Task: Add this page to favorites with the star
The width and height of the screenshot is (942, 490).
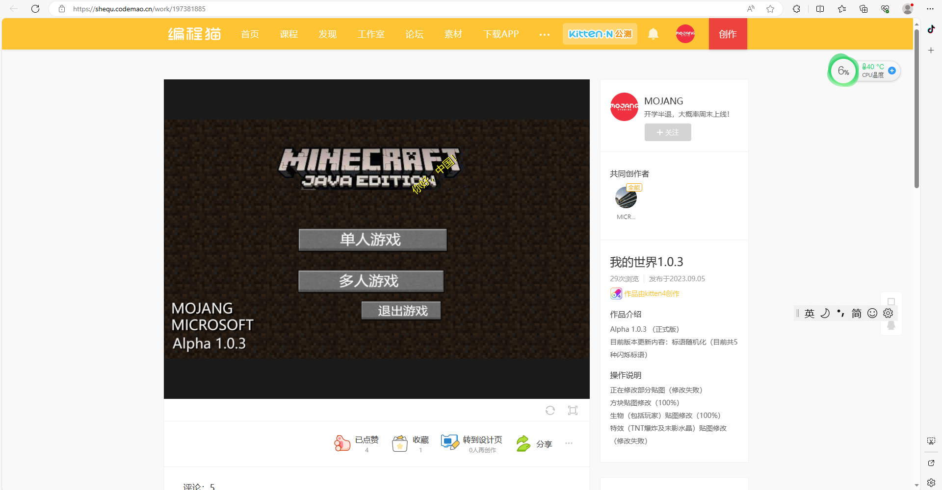Action: coord(770,9)
